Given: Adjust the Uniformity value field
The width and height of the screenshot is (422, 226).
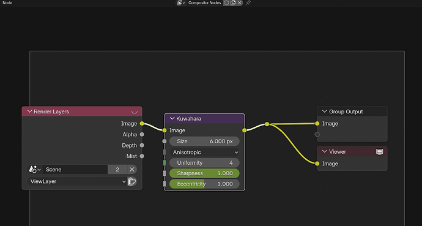Looking at the screenshot, I should point(204,163).
